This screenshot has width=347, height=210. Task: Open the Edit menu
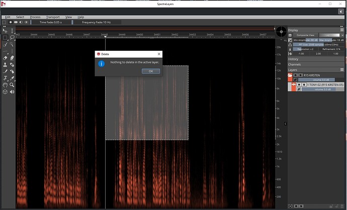pyautogui.click(x=8, y=17)
